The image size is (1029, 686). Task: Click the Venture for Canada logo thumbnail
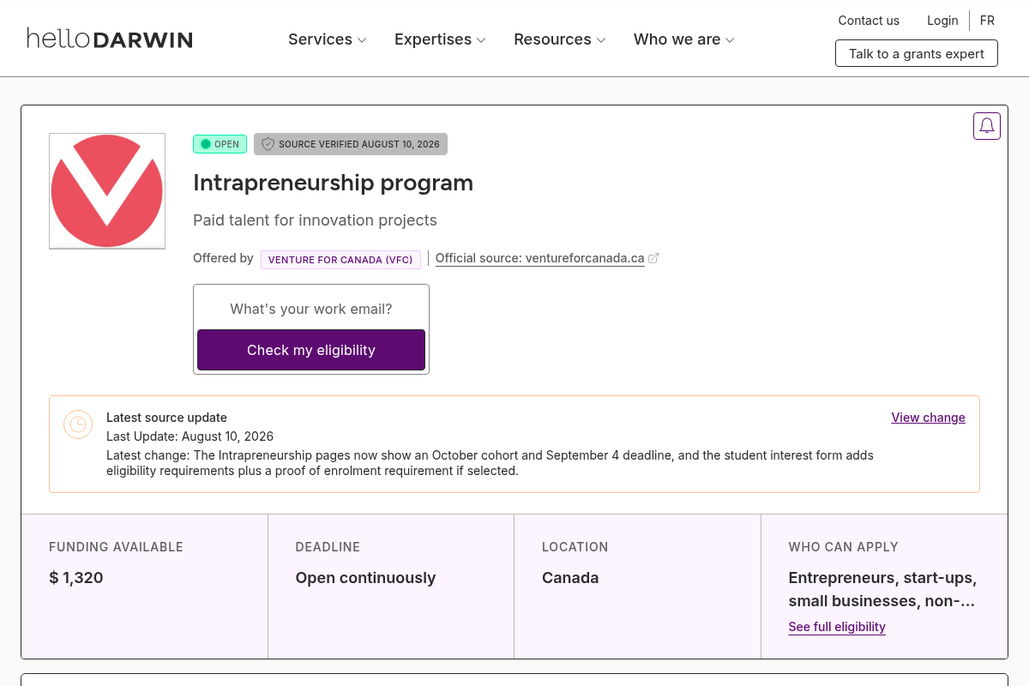(x=107, y=191)
